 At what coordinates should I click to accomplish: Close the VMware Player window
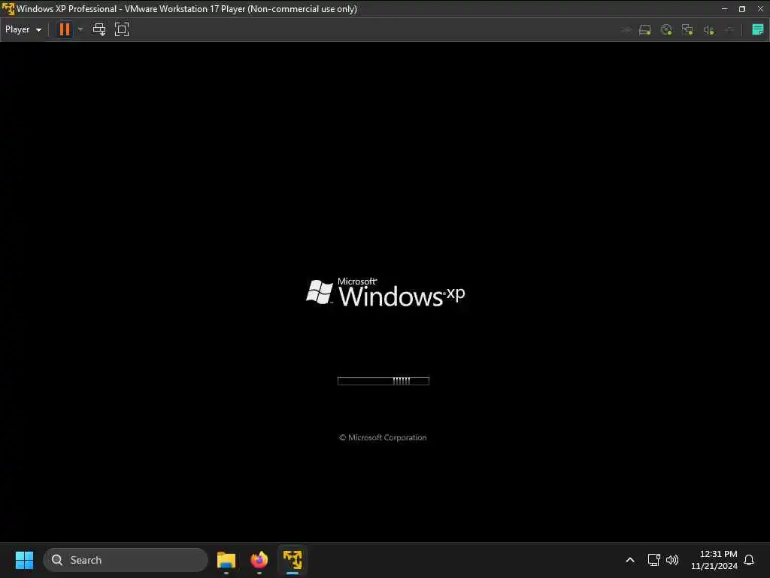[x=760, y=9]
